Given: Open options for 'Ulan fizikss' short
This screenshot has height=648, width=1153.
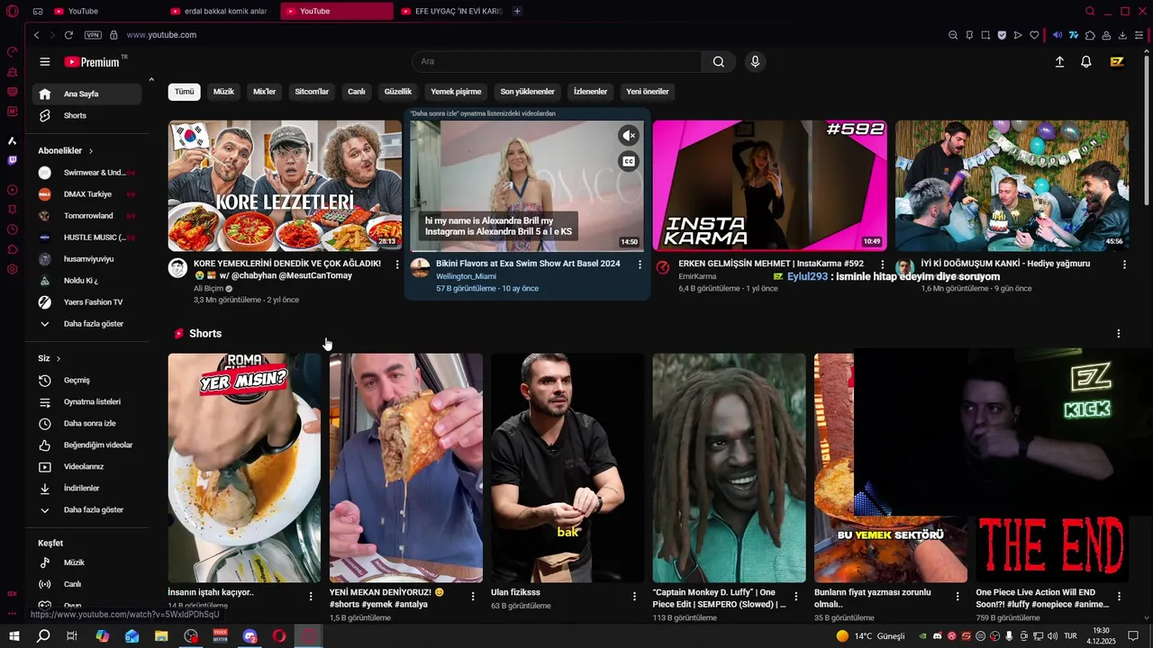Looking at the screenshot, I should (634, 597).
